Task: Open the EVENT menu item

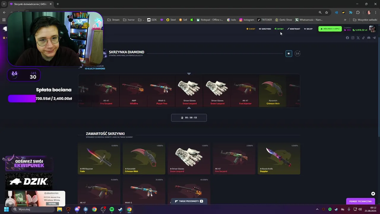Action: click(251, 29)
